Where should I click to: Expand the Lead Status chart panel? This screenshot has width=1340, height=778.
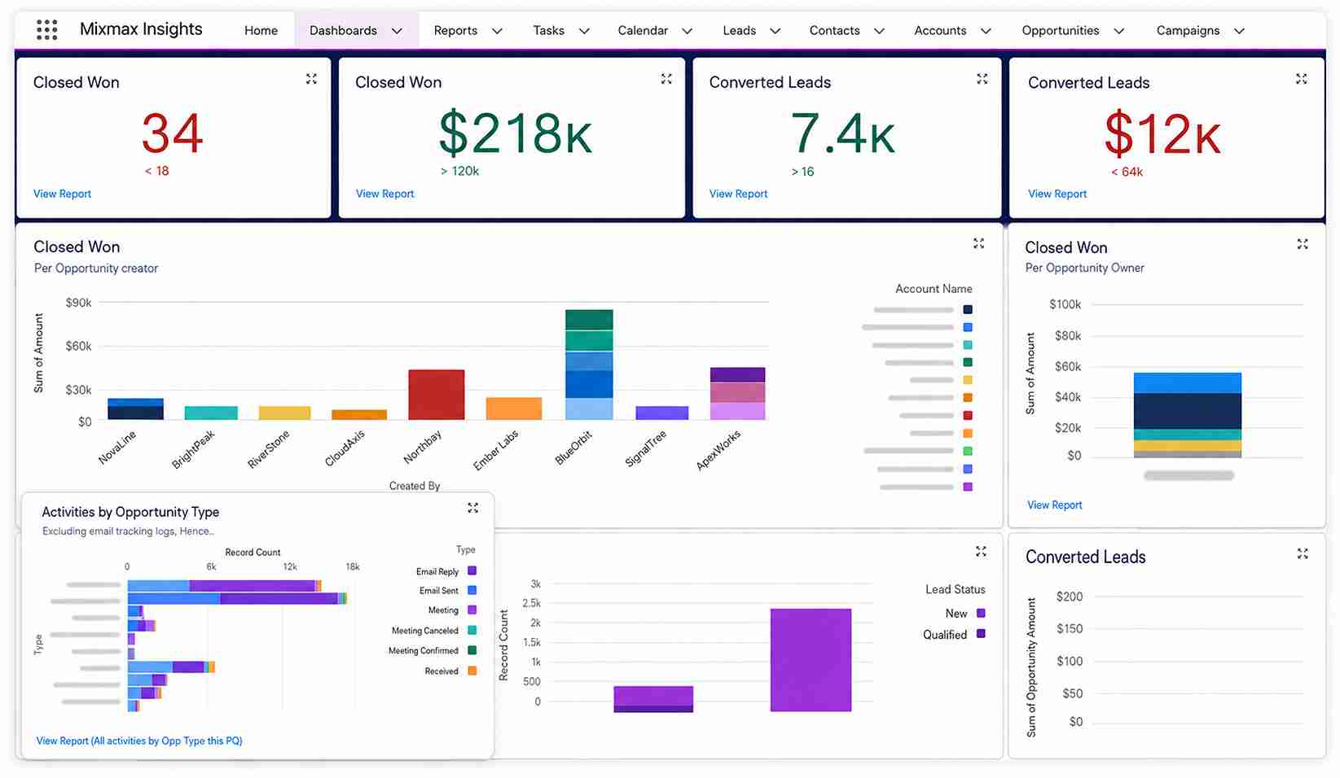(981, 552)
